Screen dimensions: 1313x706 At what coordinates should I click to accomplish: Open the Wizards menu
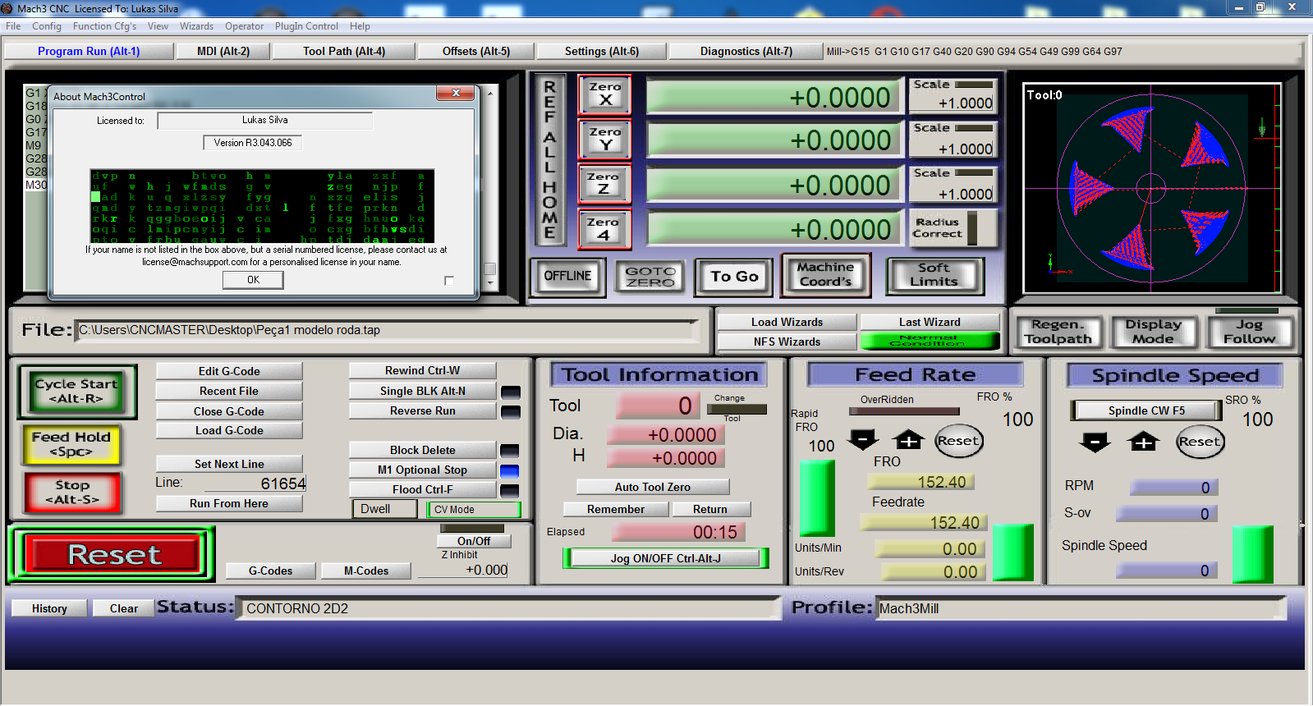196,26
